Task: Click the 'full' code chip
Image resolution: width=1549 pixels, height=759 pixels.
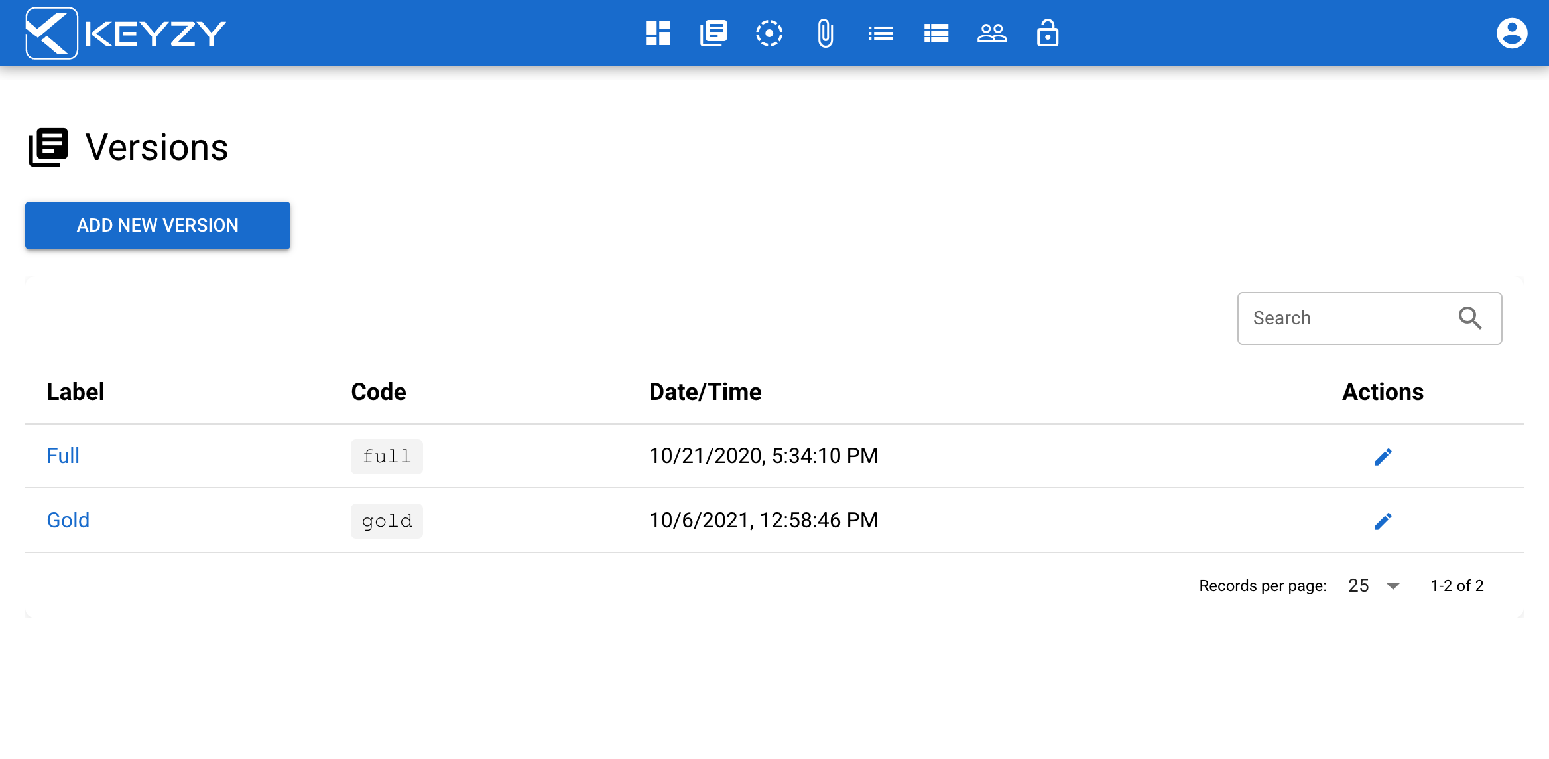Action: click(387, 456)
